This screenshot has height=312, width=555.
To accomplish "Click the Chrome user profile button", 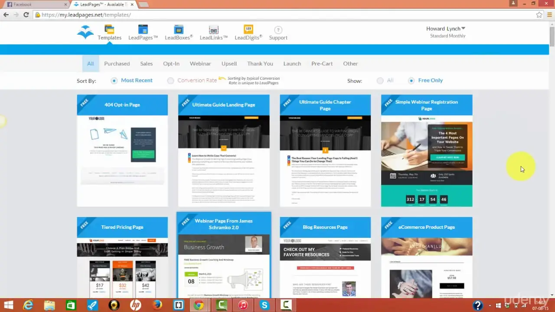I will click(514, 3).
